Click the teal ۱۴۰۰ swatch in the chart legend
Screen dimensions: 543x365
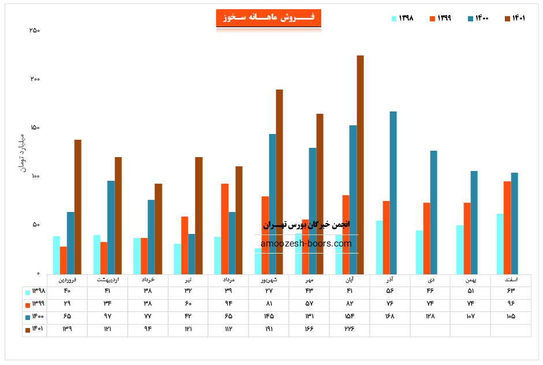point(470,18)
